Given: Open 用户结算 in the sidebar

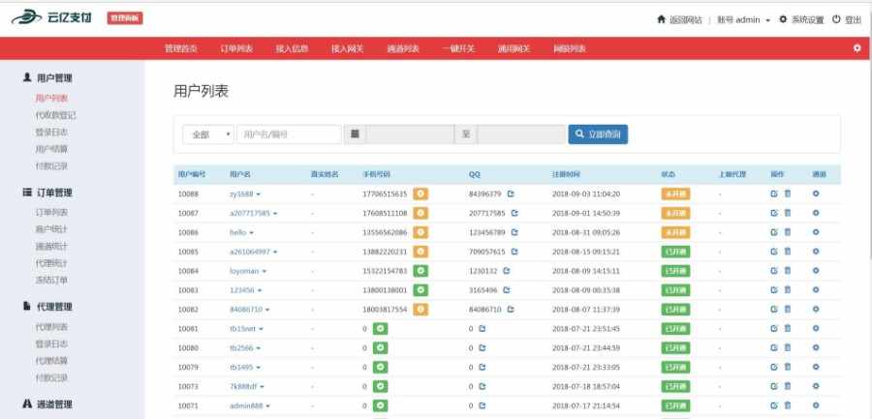Looking at the screenshot, I should coord(51,149).
